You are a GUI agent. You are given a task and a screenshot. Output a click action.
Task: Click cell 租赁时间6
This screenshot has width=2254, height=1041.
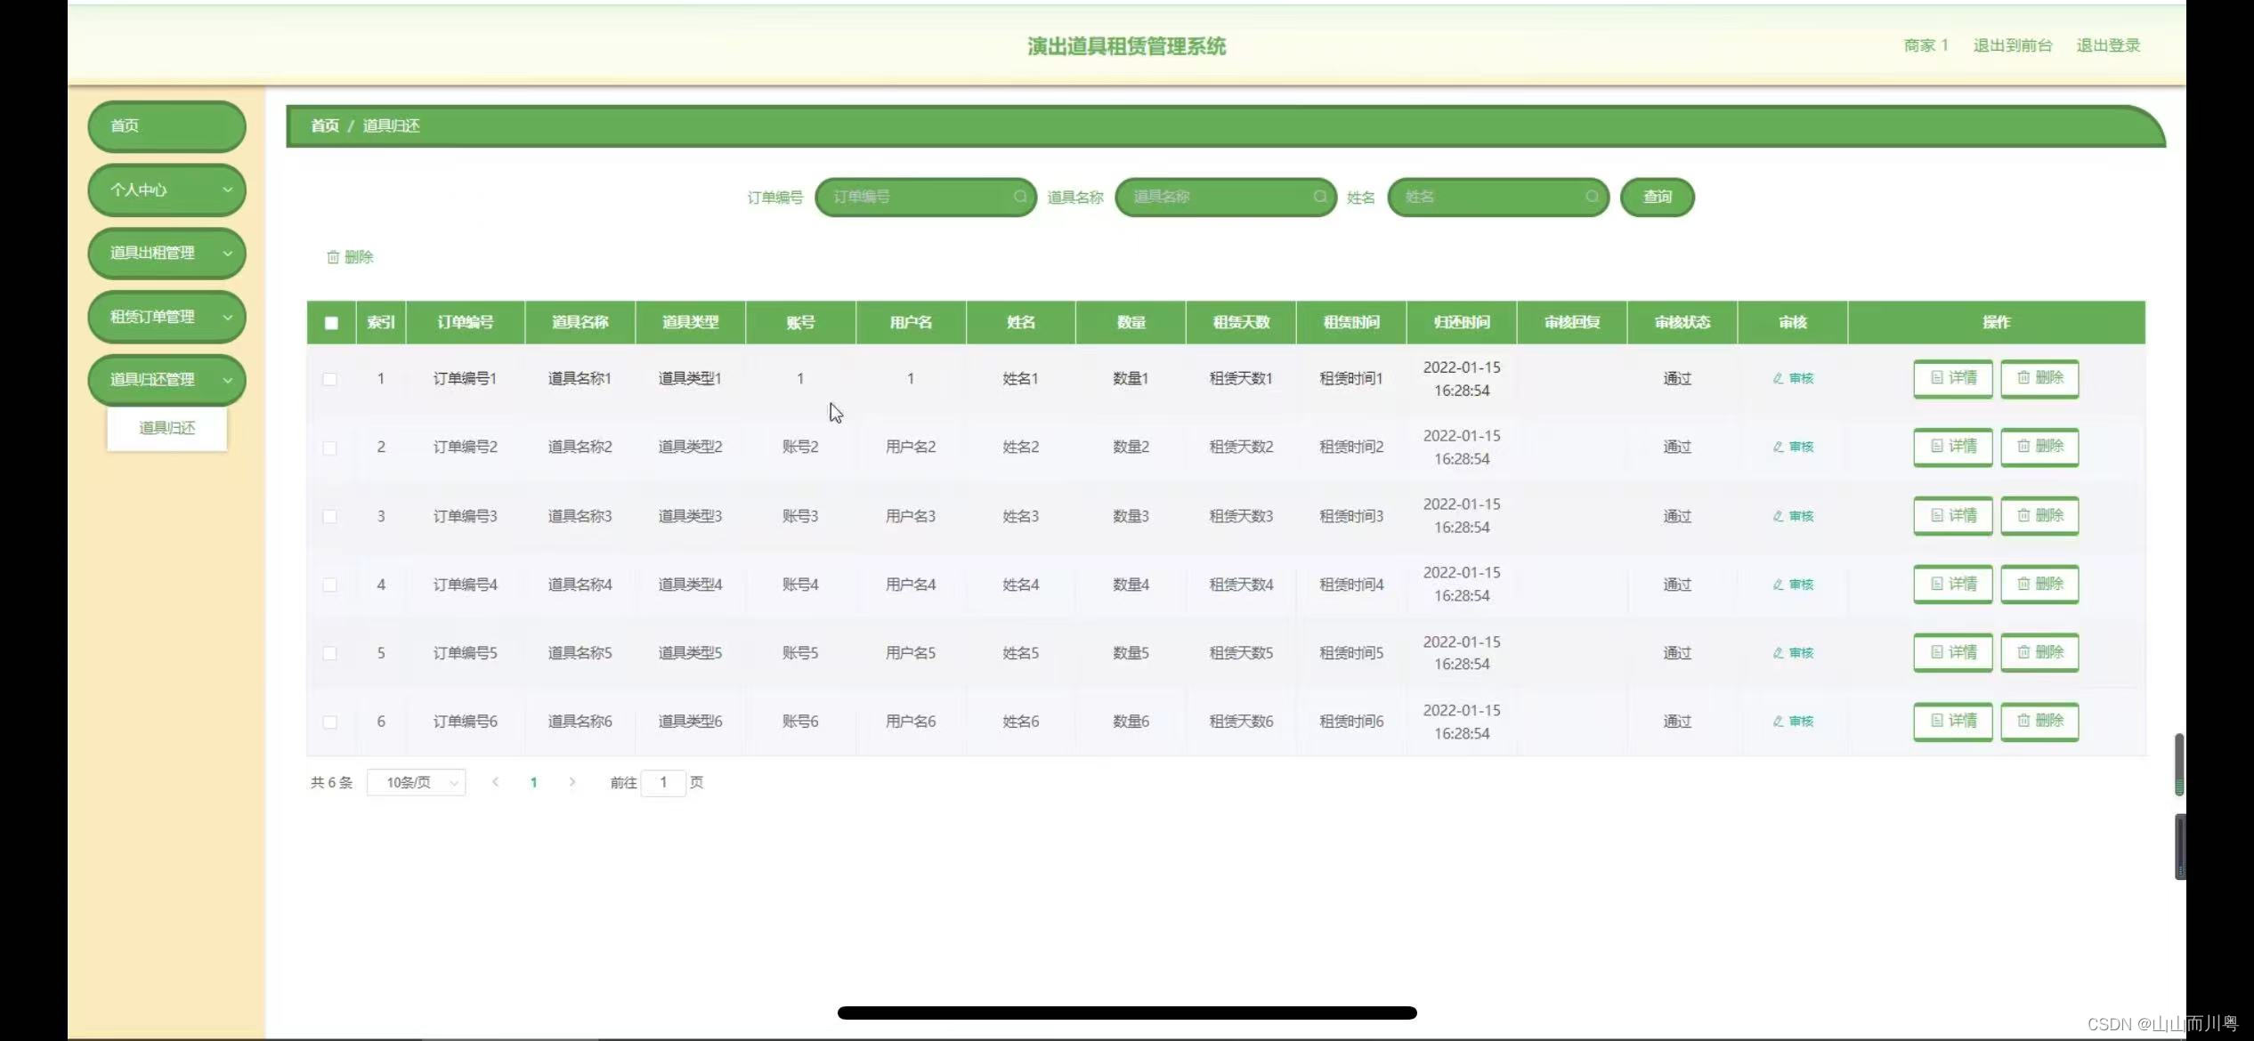1351,722
